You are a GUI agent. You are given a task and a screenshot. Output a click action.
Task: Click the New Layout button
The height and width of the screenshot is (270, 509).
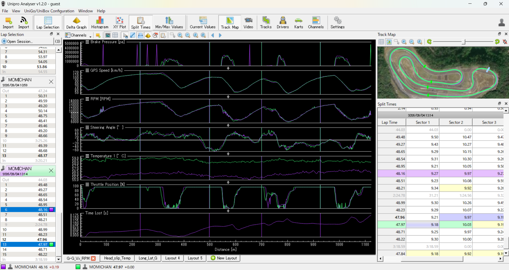224,258
